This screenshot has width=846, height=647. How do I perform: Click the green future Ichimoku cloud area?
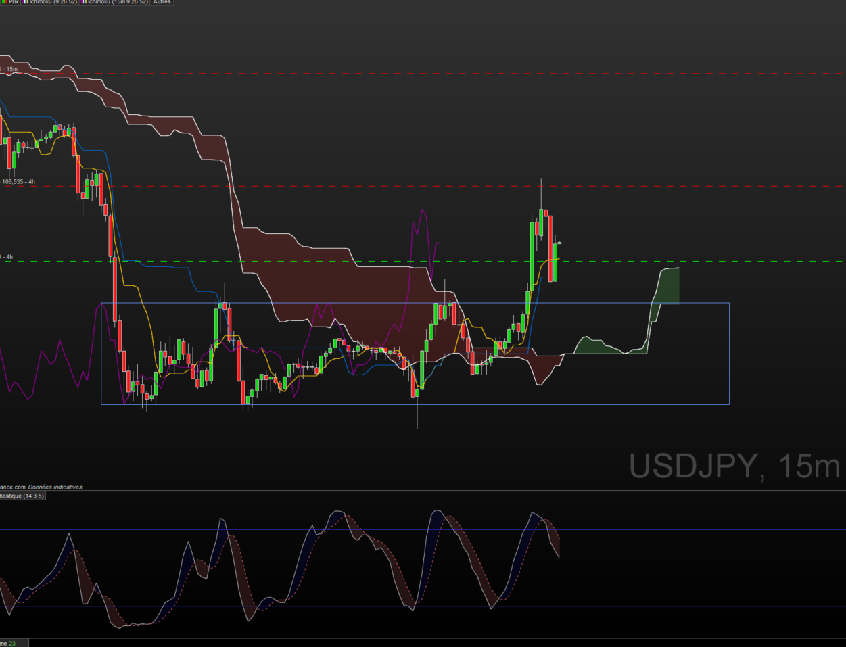tap(667, 286)
